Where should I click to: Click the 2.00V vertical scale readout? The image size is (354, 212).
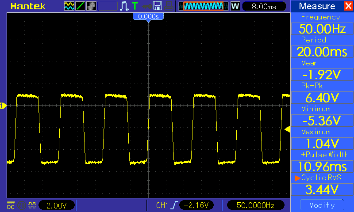pos(57,205)
